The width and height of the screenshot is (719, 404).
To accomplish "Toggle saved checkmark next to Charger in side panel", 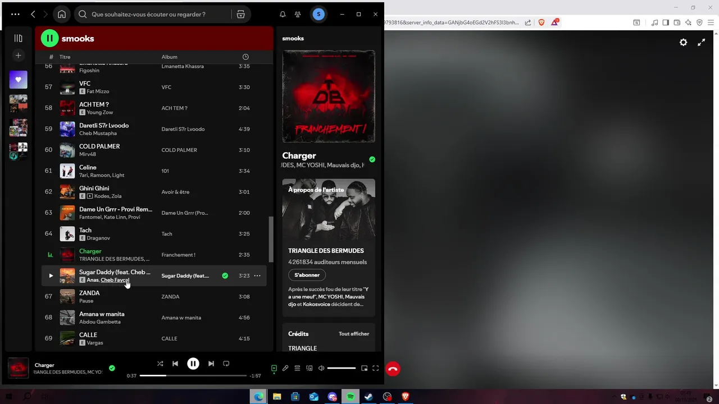I will click(372, 159).
